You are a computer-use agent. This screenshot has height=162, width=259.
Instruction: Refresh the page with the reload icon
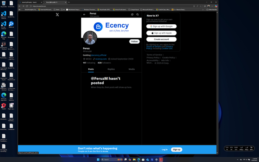coord(27,6)
